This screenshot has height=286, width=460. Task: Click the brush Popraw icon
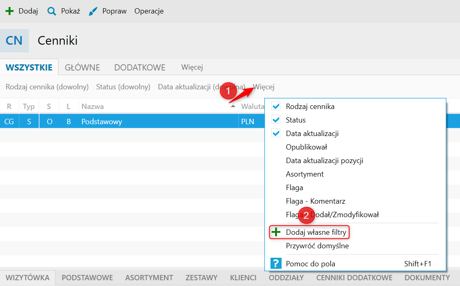click(93, 11)
